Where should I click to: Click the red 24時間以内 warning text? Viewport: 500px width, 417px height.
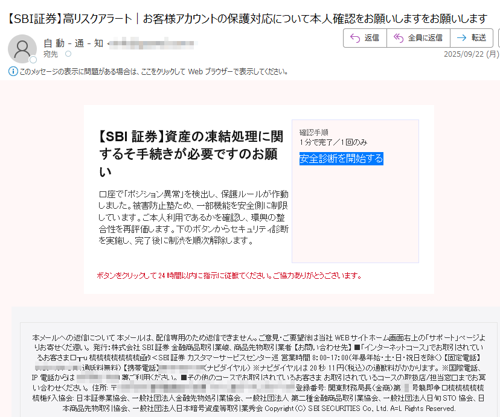[229, 276]
